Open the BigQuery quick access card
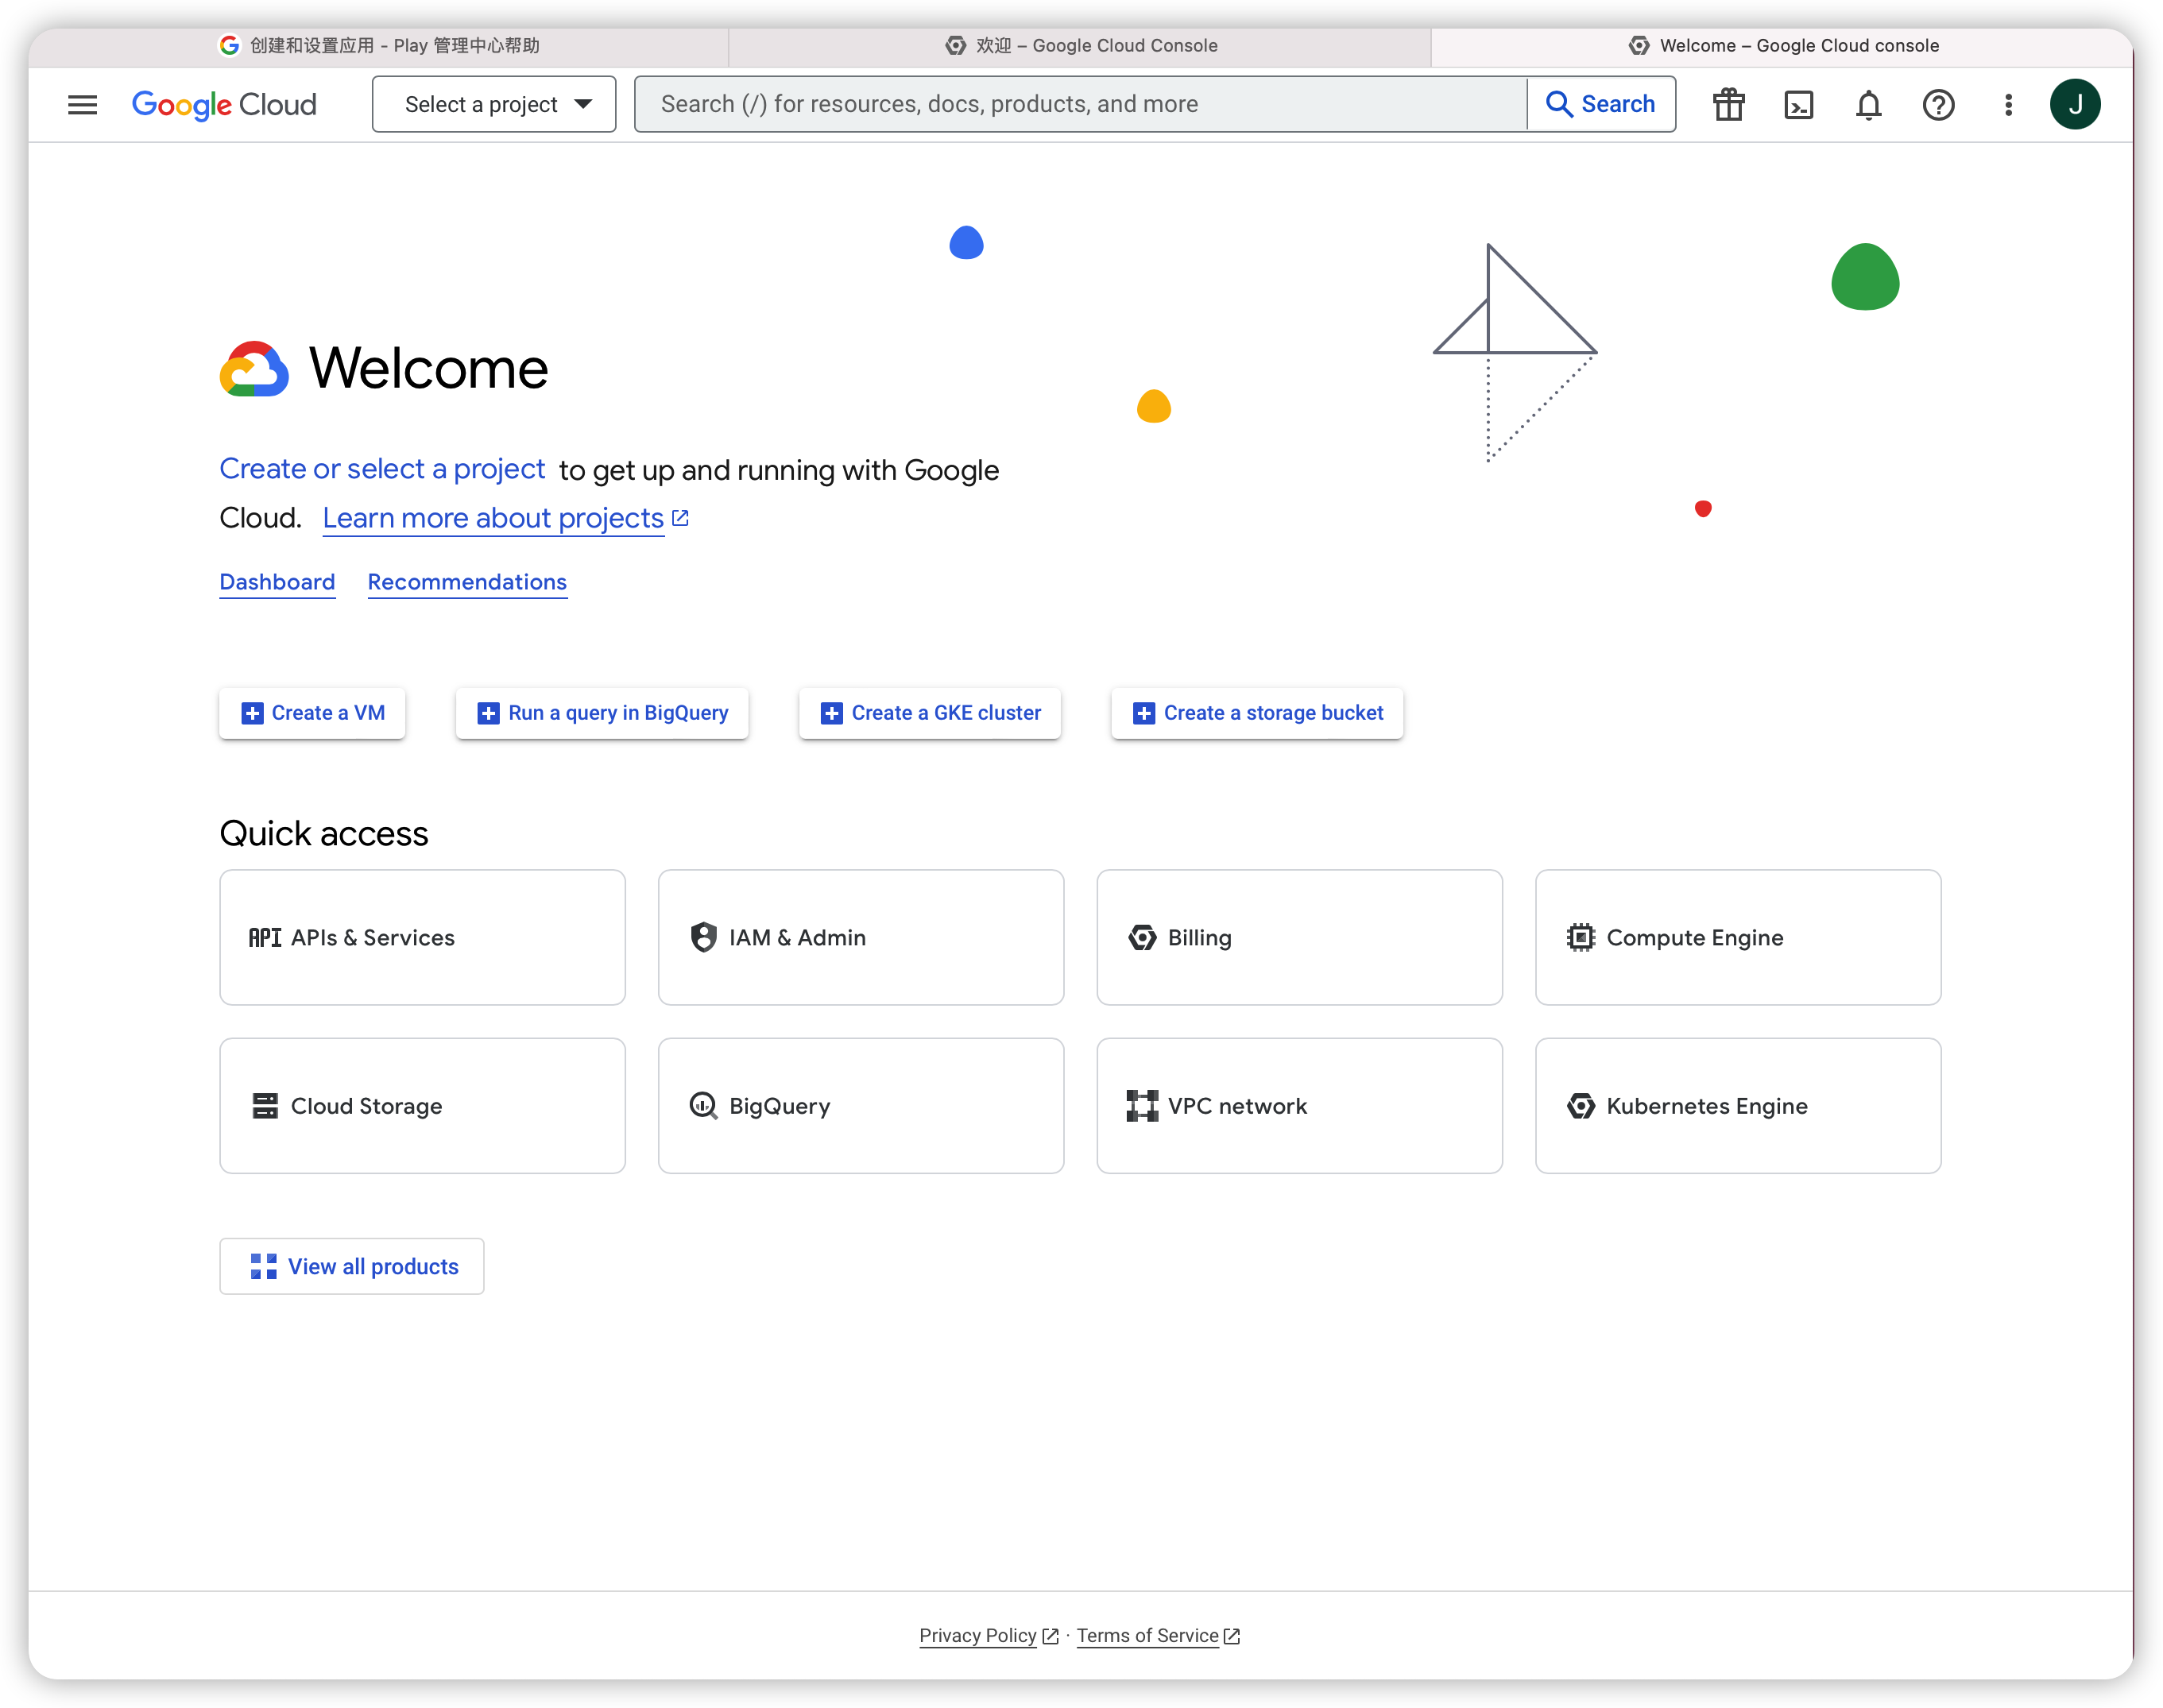Screen dimensions: 2163x1708 pyautogui.click(x=861, y=1105)
